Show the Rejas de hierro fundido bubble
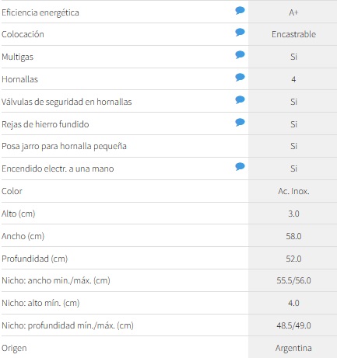Image resolution: width=337 pixels, height=358 pixels. [x=240, y=122]
